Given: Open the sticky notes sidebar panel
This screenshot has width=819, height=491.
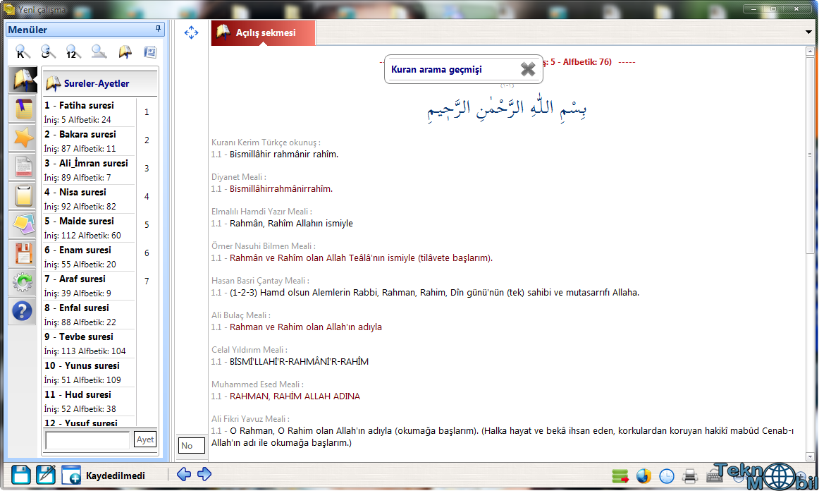Looking at the screenshot, I should click(x=23, y=225).
